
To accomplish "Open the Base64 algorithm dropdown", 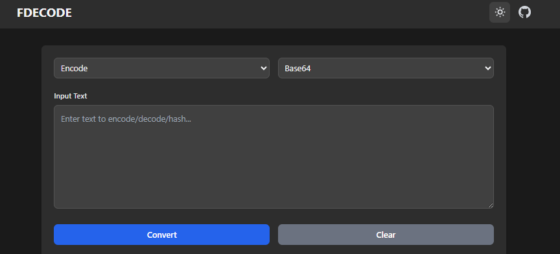I will click(x=386, y=68).
